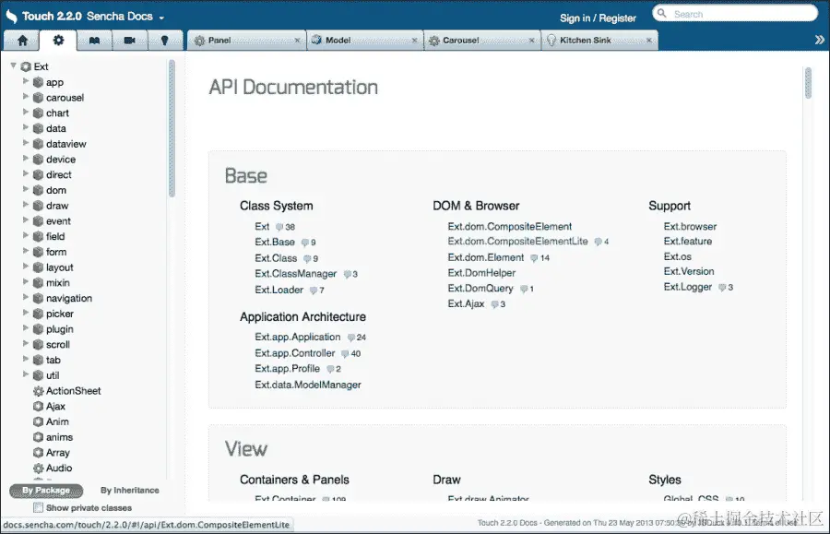Click the search magnifier icon
This screenshot has width=830, height=534.
coord(661,13)
